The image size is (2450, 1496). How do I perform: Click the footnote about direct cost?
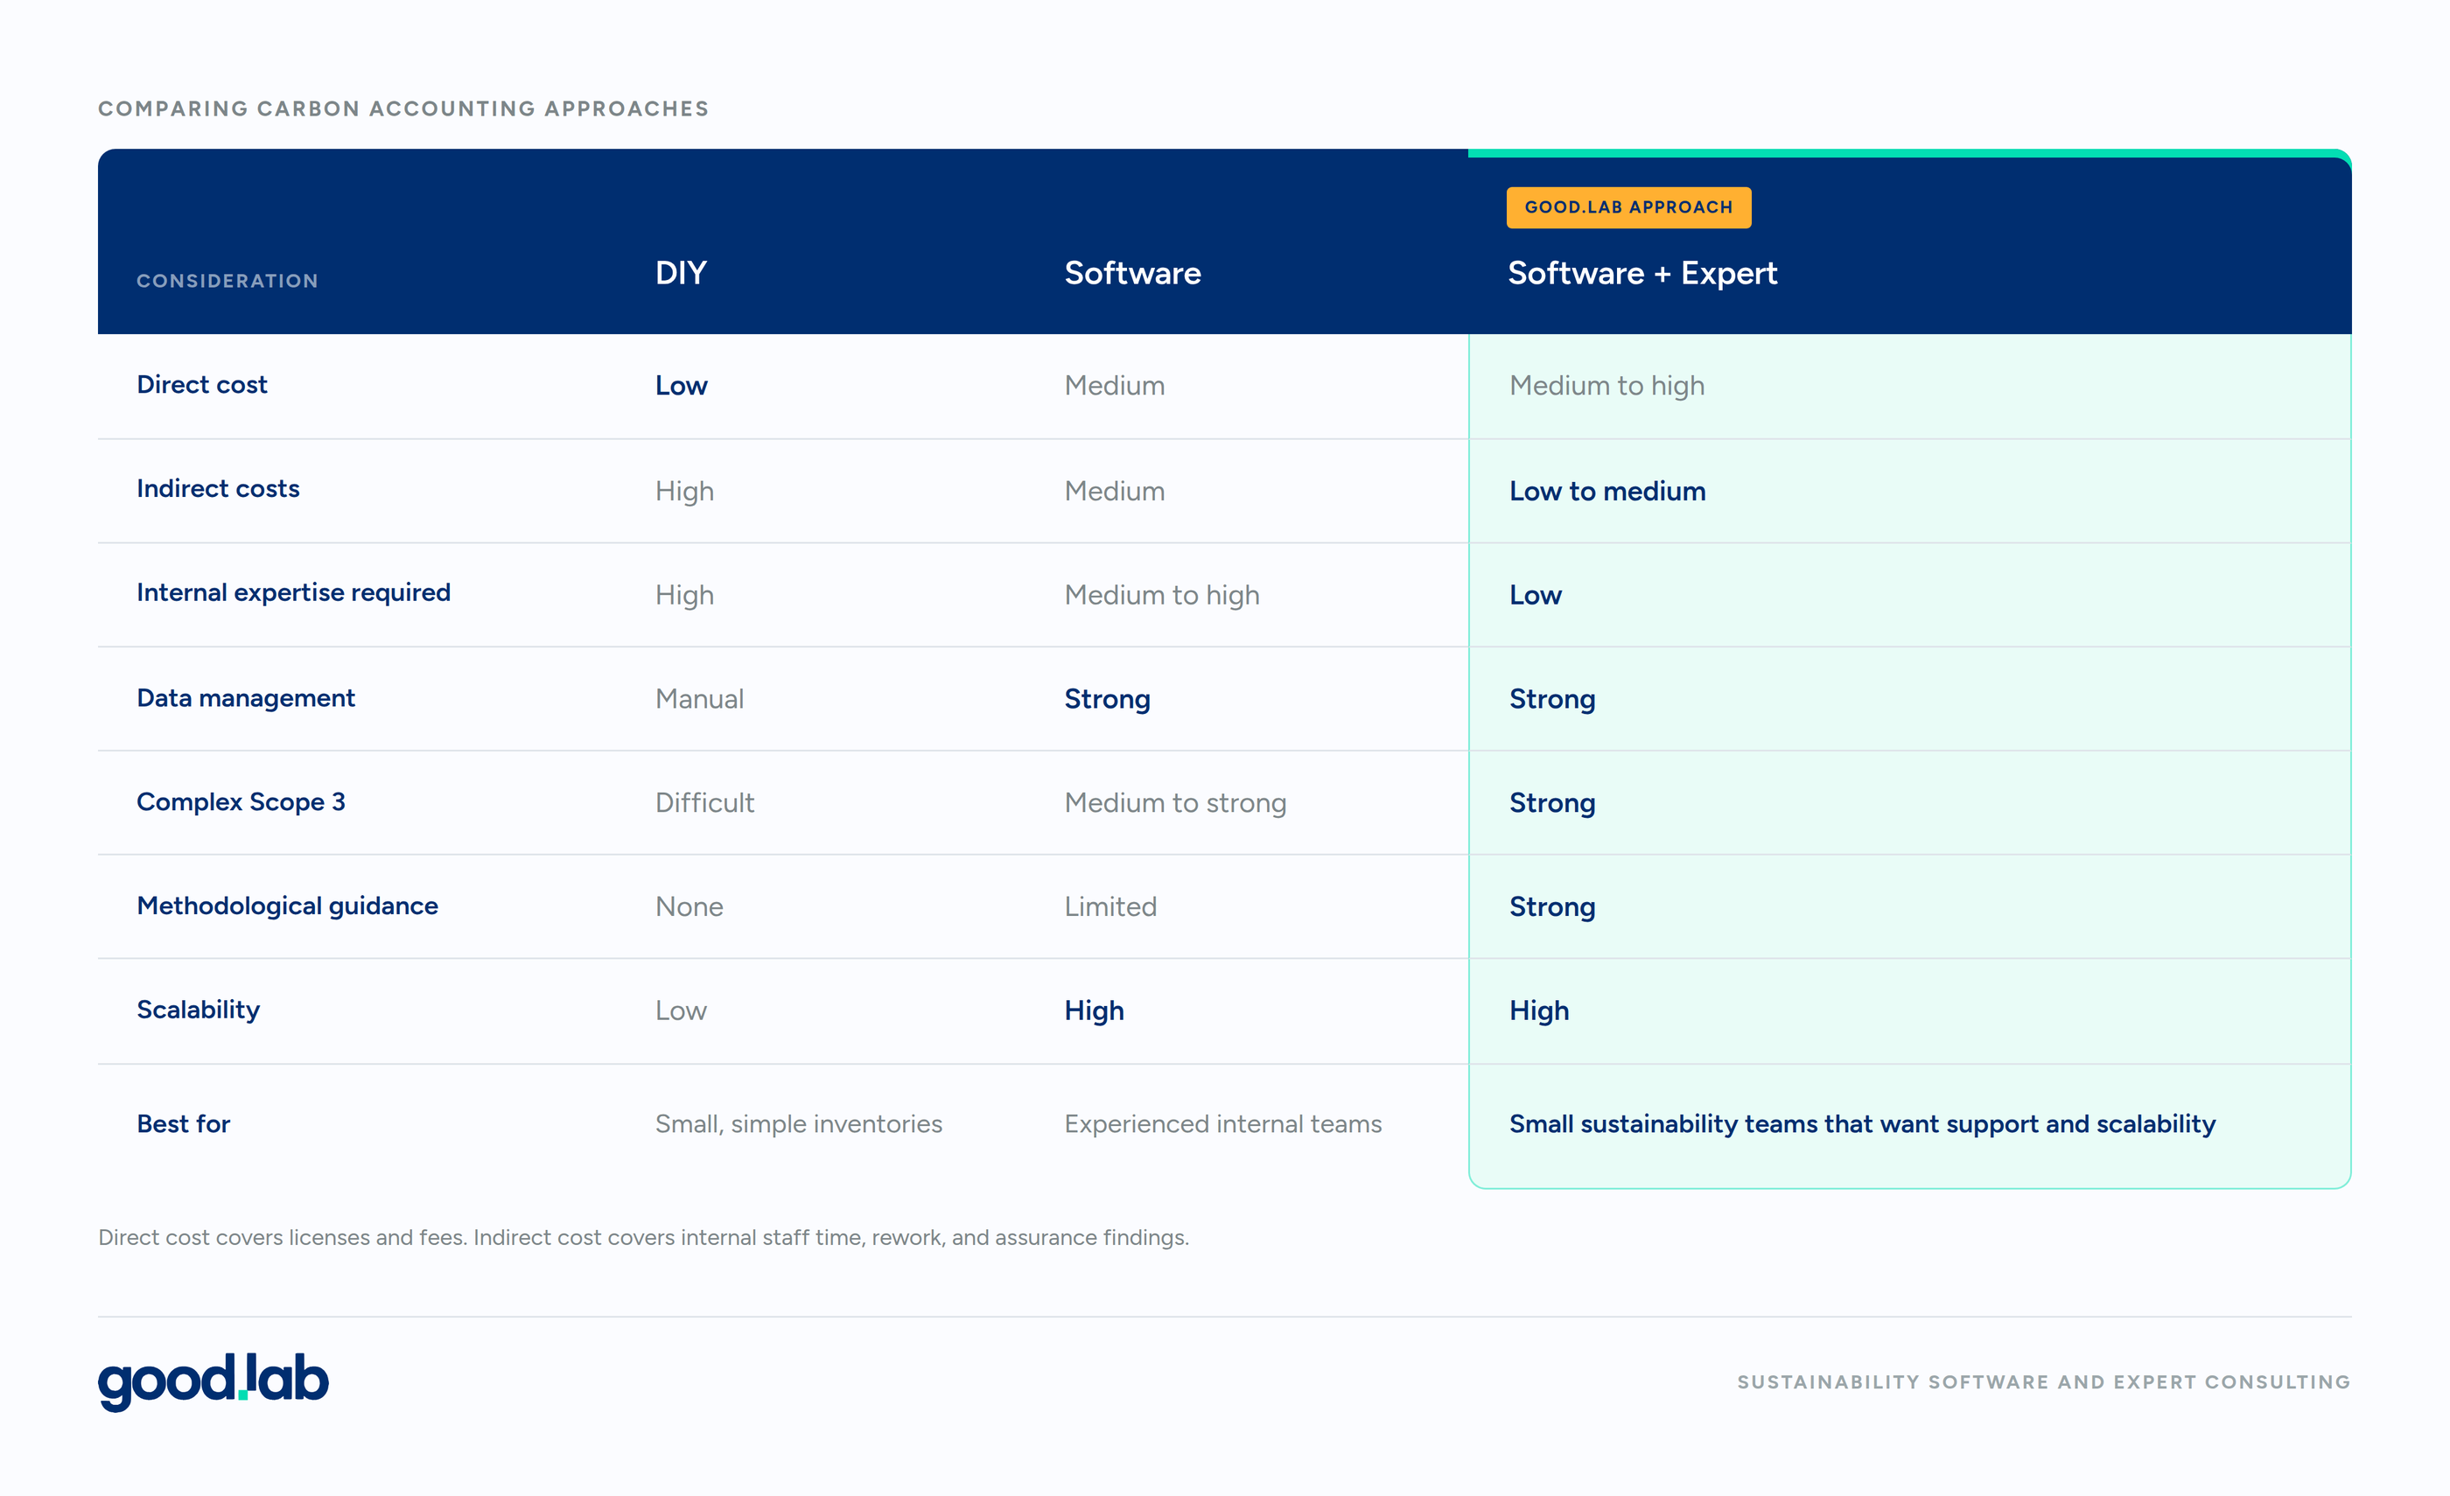(x=643, y=1238)
